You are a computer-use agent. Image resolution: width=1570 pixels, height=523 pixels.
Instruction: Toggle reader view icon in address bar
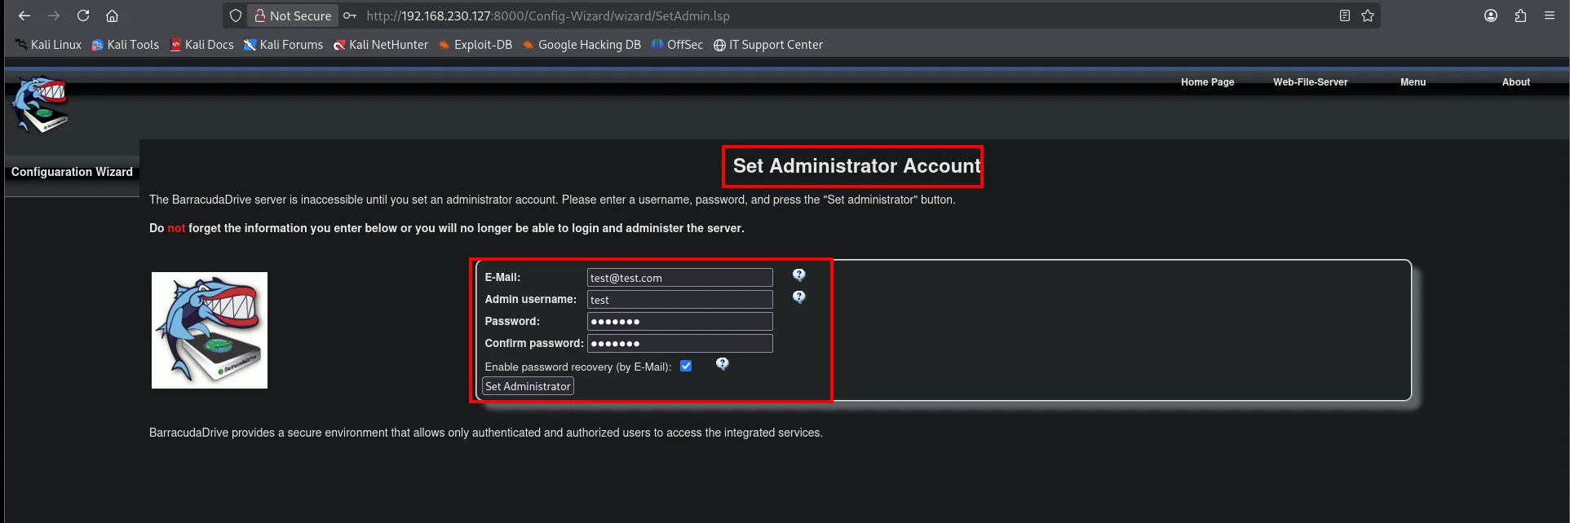[x=1345, y=15]
